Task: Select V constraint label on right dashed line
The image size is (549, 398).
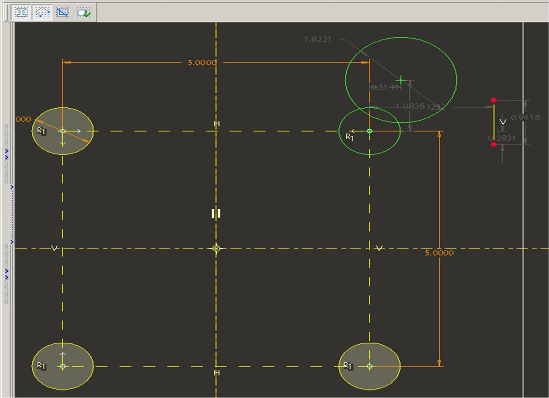Action: (379, 248)
